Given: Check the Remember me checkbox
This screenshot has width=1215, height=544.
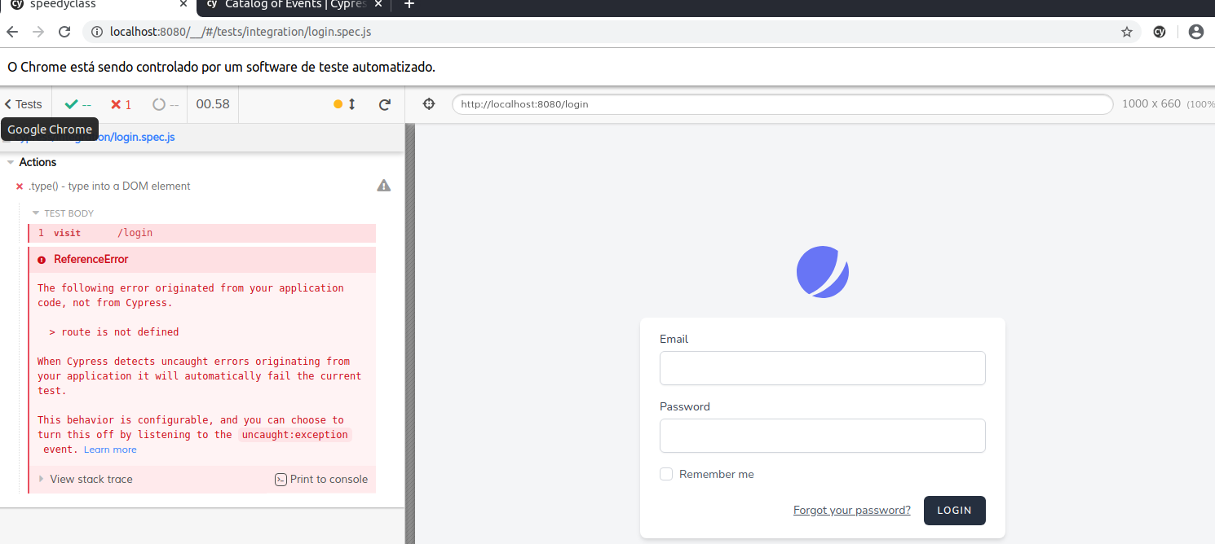Looking at the screenshot, I should 666,474.
